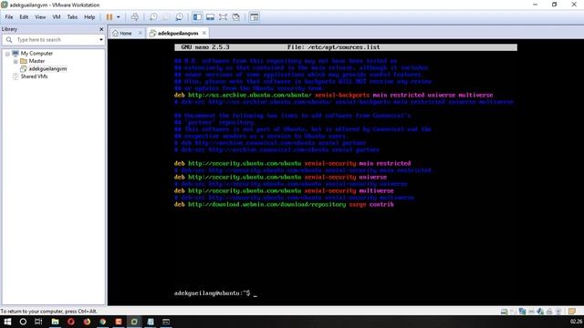Click the sound card status bar icon
Viewport: 584px width, 328px height.
[540, 312]
